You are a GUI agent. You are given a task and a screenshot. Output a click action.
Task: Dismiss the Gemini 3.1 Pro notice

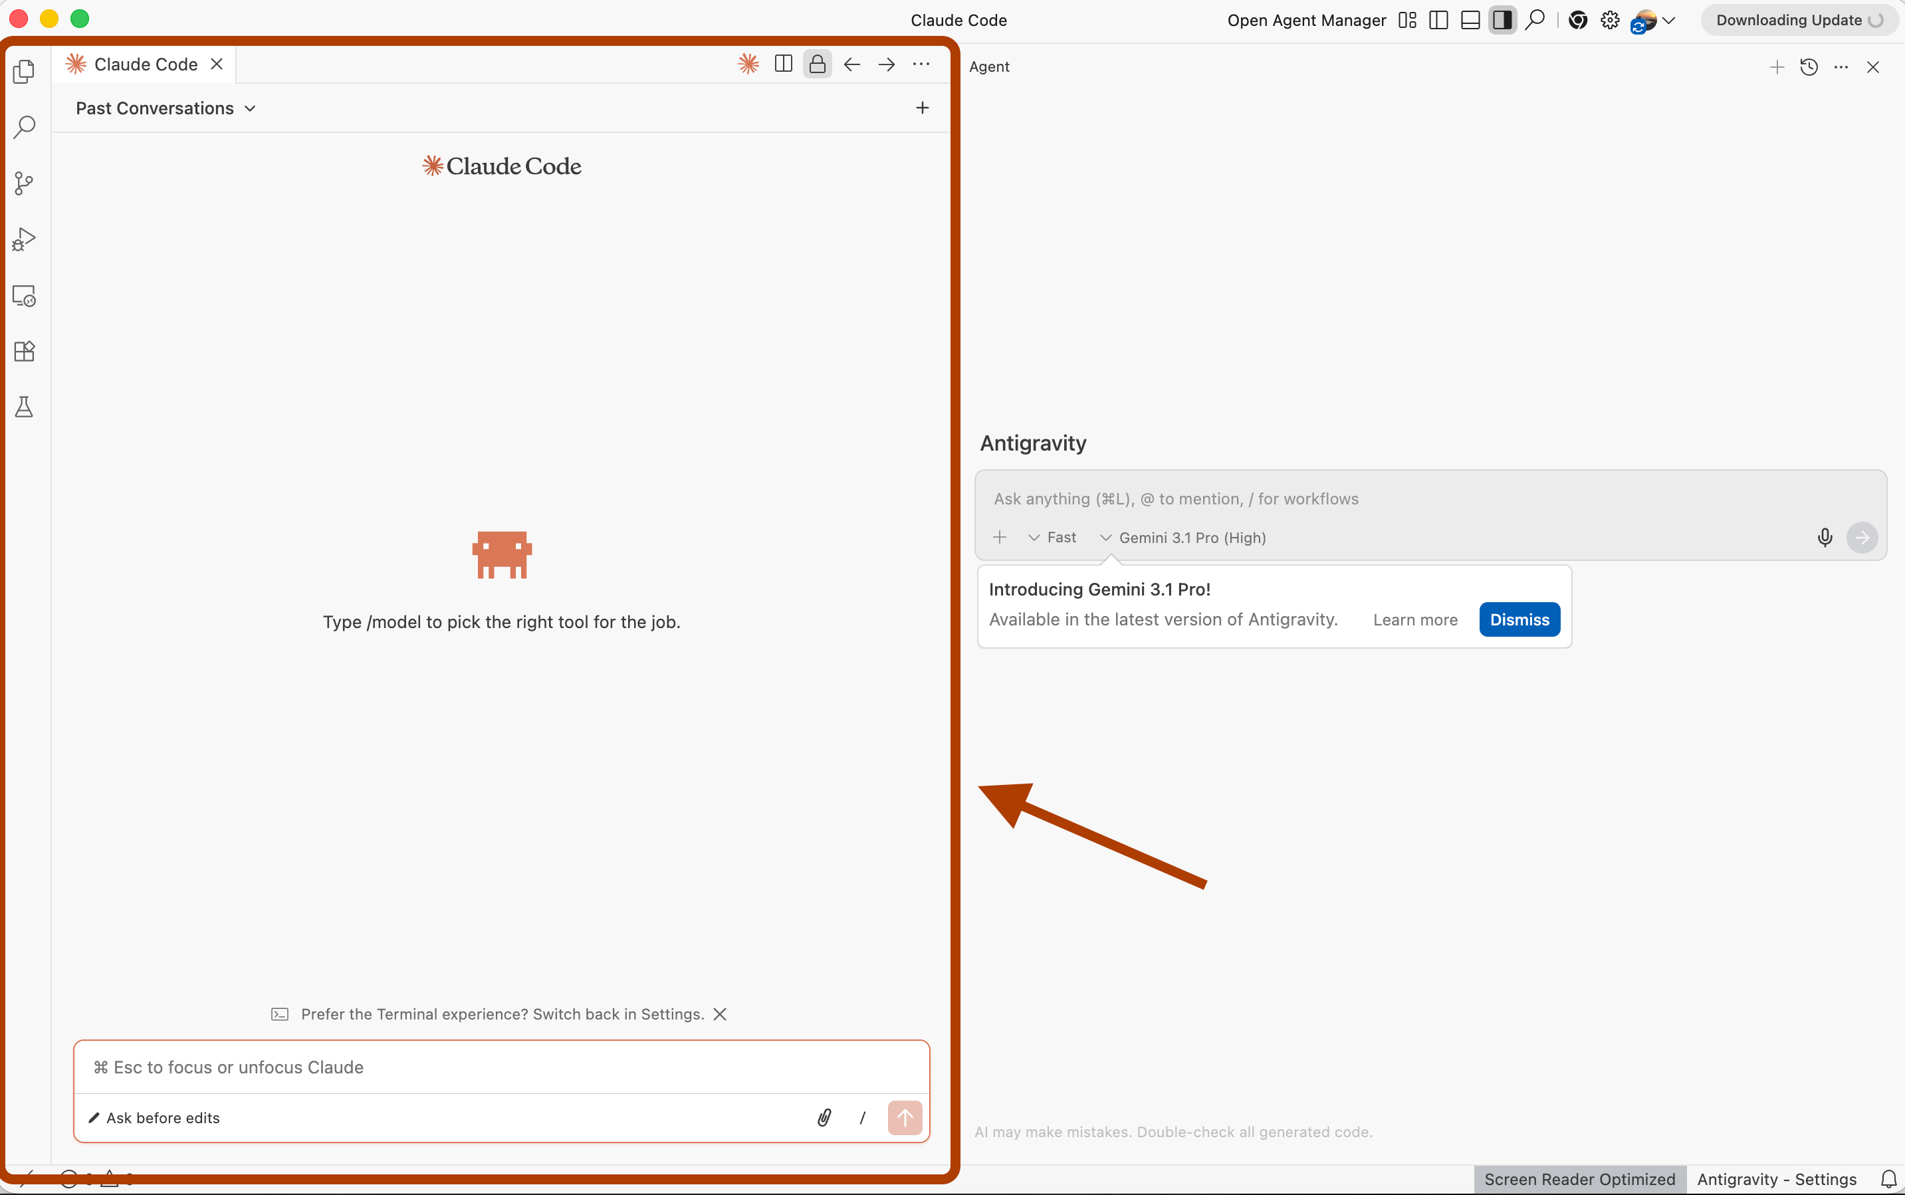click(x=1518, y=619)
